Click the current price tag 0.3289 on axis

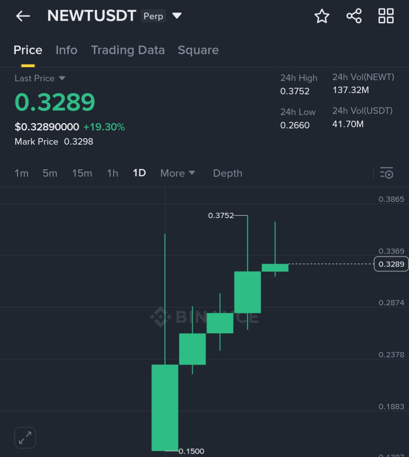point(391,264)
